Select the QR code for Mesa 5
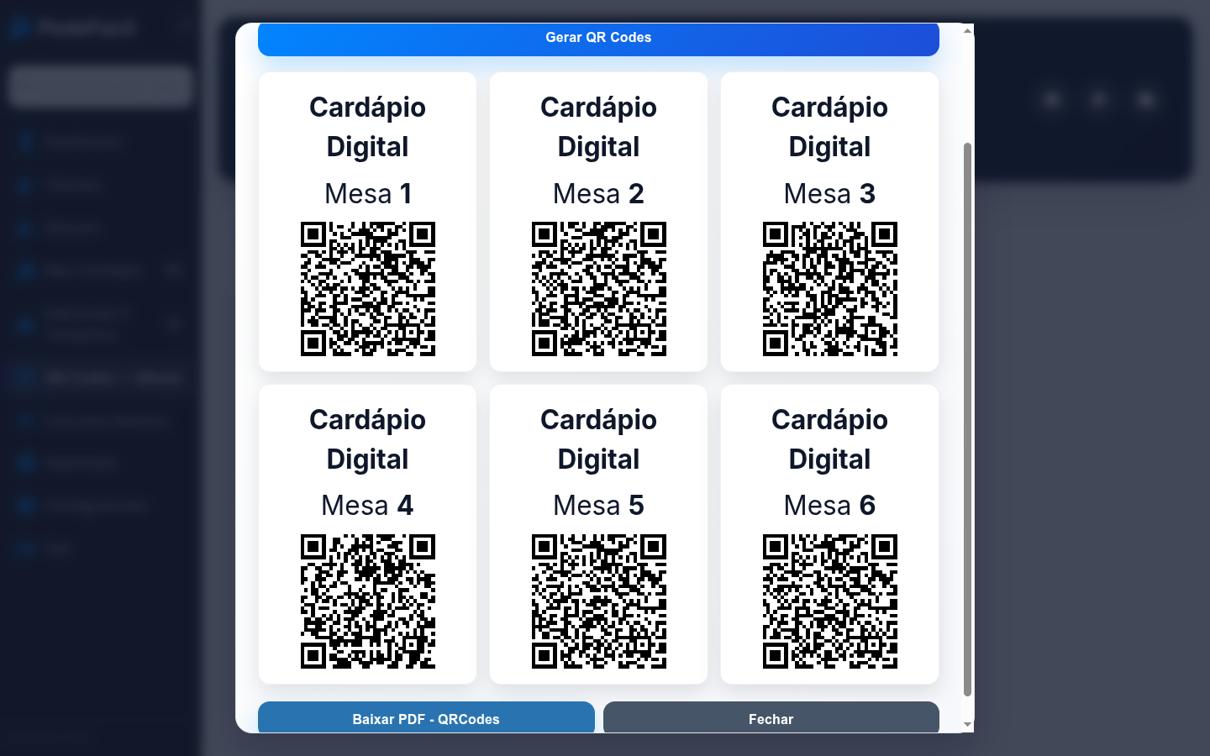Image resolution: width=1210 pixels, height=756 pixels. coord(599,601)
